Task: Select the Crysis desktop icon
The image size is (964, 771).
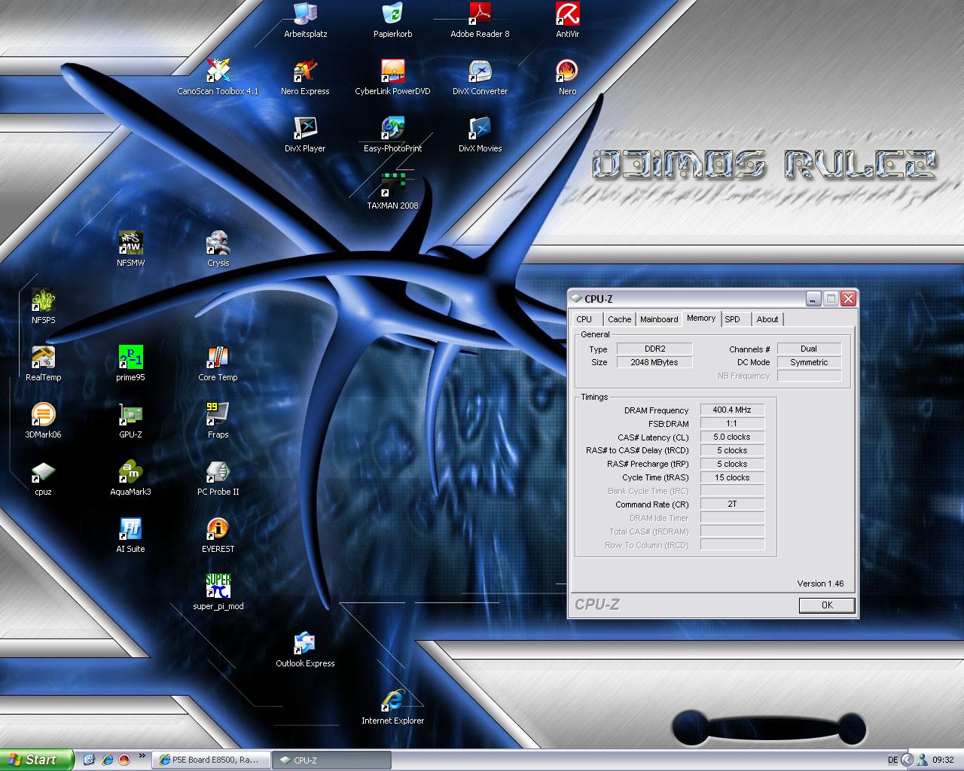Action: pos(218,249)
